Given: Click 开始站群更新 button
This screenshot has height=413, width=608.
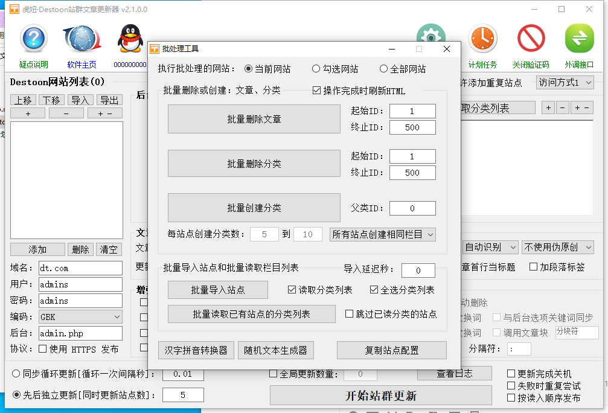Looking at the screenshot, I should click(x=381, y=395).
